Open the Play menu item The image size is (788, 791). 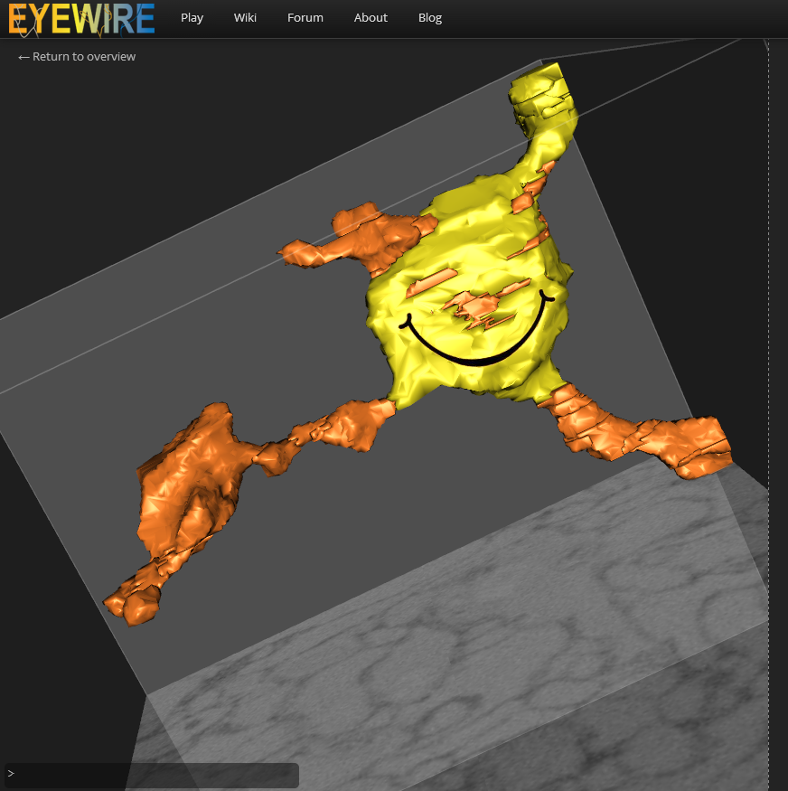[192, 18]
